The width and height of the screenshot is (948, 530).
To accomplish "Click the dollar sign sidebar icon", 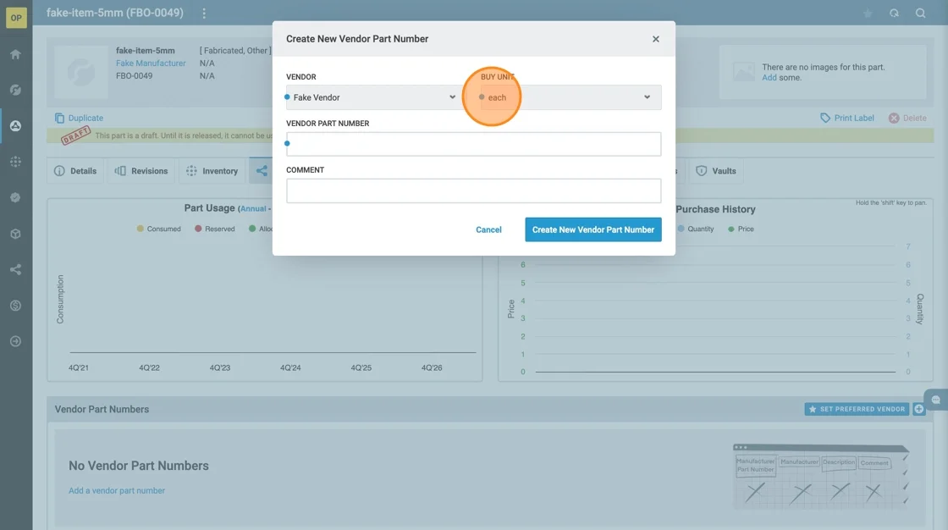I will tap(15, 305).
